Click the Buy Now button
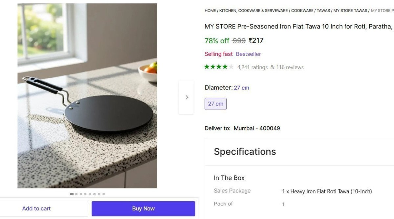Viewport: 394px width, 219px height. tap(143, 208)
